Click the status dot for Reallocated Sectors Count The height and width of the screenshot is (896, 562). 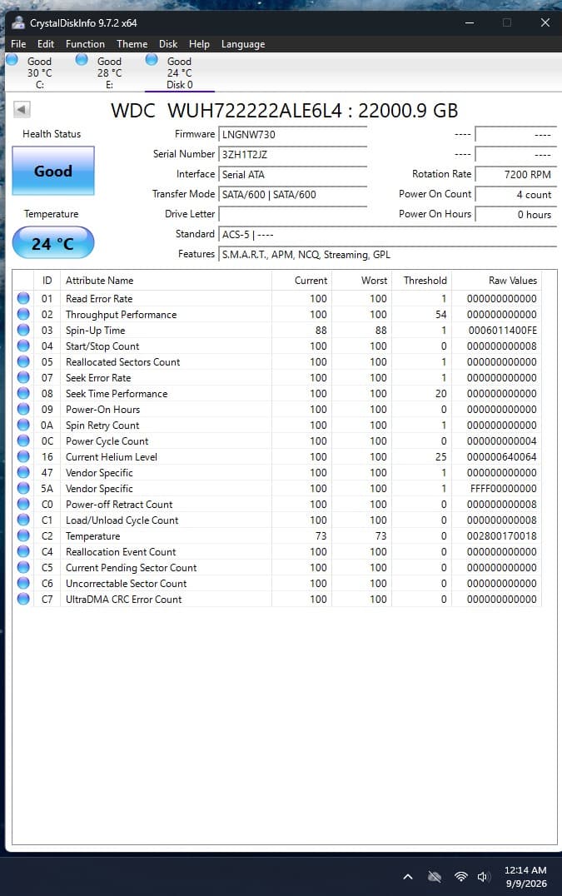point(23,361)
